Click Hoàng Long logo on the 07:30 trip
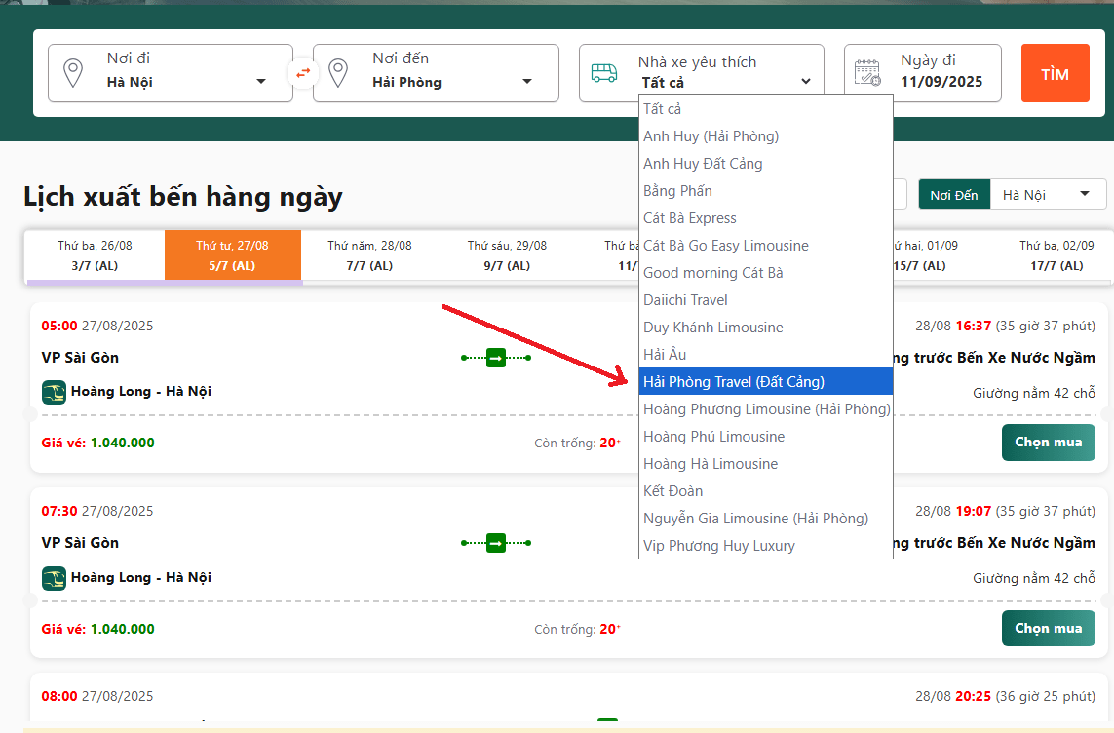Screen dimensions: 1114x733 [54, 578]
